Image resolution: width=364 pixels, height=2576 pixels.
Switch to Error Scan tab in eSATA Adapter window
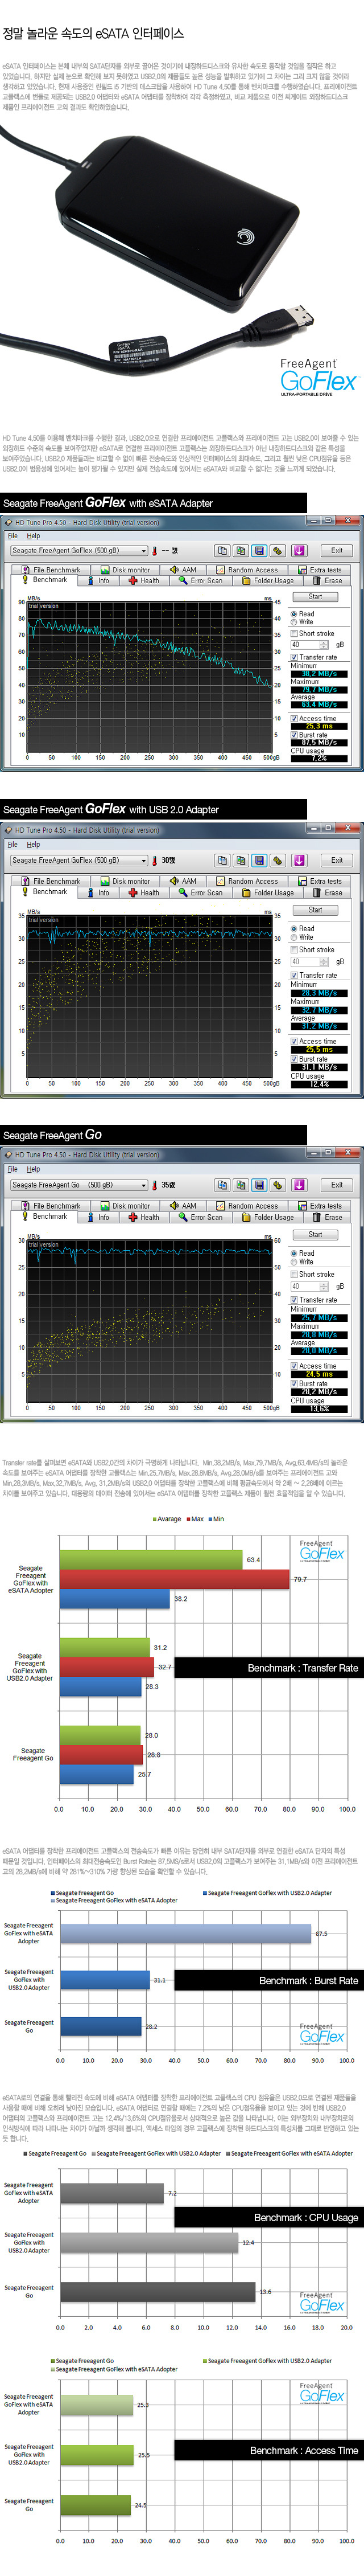[x=200, y=580]
